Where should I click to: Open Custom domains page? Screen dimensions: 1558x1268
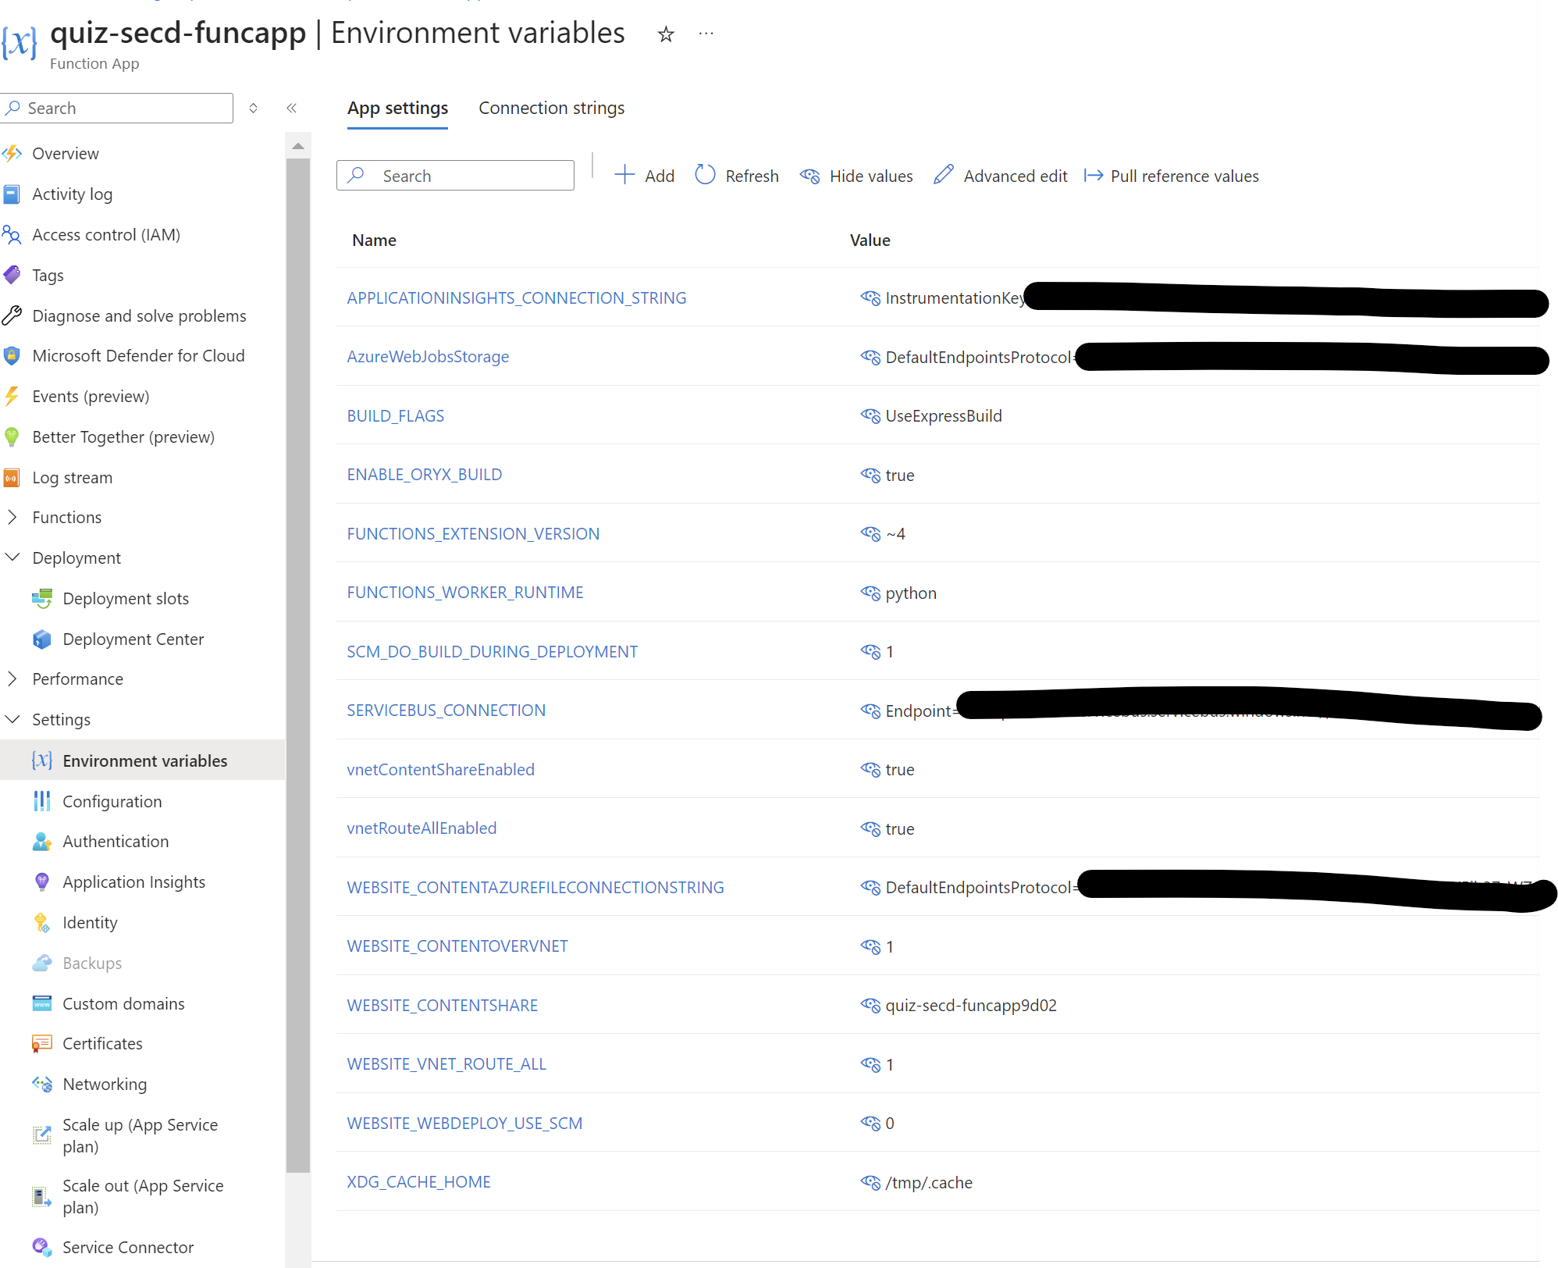point(123,1003)
